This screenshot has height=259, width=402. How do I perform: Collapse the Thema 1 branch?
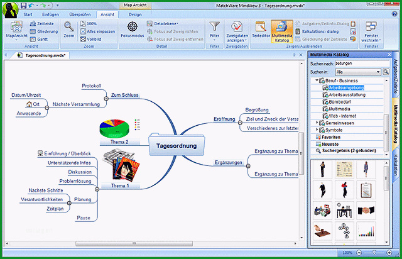[x=97, y=189]
